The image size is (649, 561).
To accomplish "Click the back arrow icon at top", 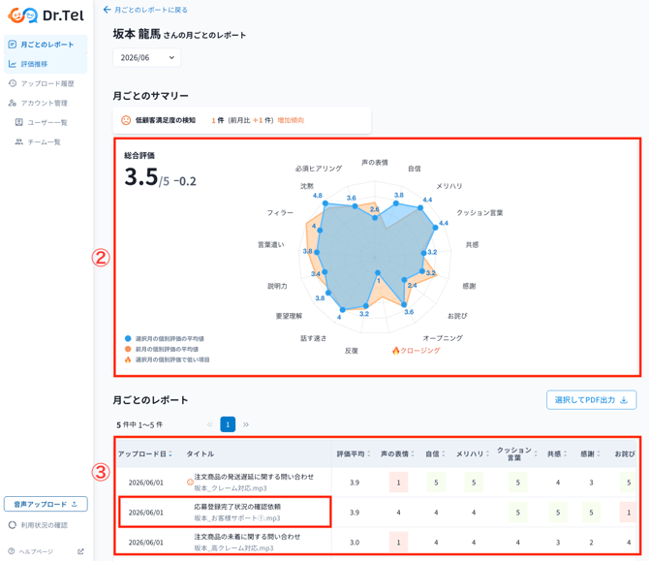I will 108,10.
